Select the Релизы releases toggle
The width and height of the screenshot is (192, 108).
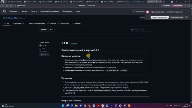pos(44,30)
